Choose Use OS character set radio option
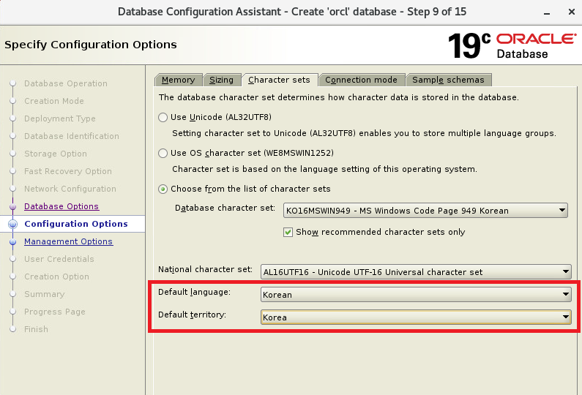 coord(163,153)
